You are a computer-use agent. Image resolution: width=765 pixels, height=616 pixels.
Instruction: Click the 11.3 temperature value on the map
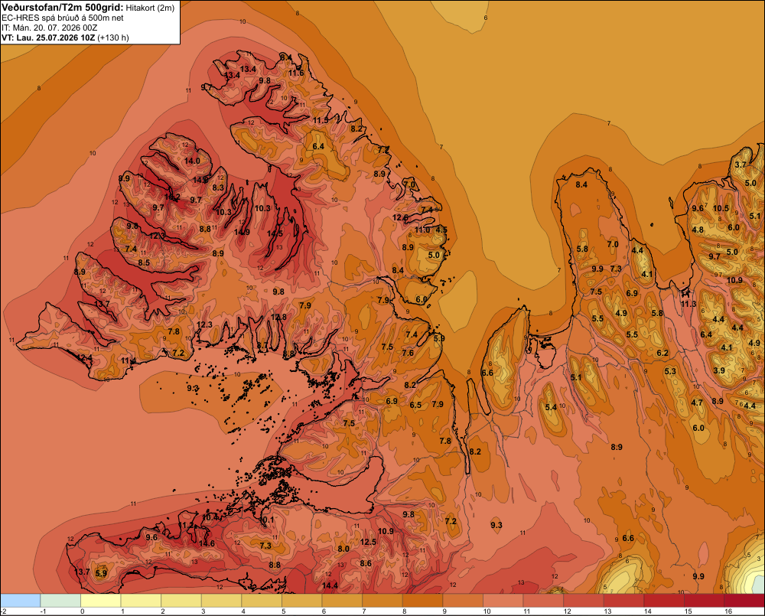[x=688, y=304]
